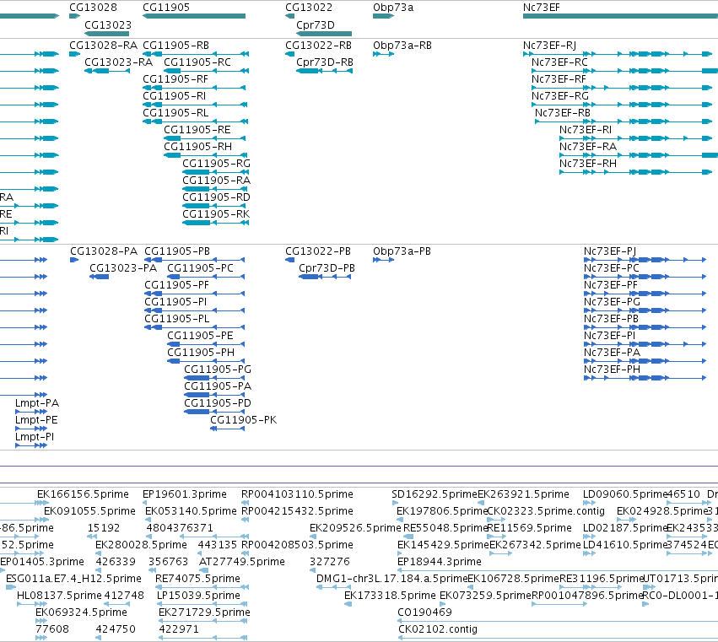Select transcript CG11905-RE
Viewport: 718px width, 642px height.
point(197,130)
